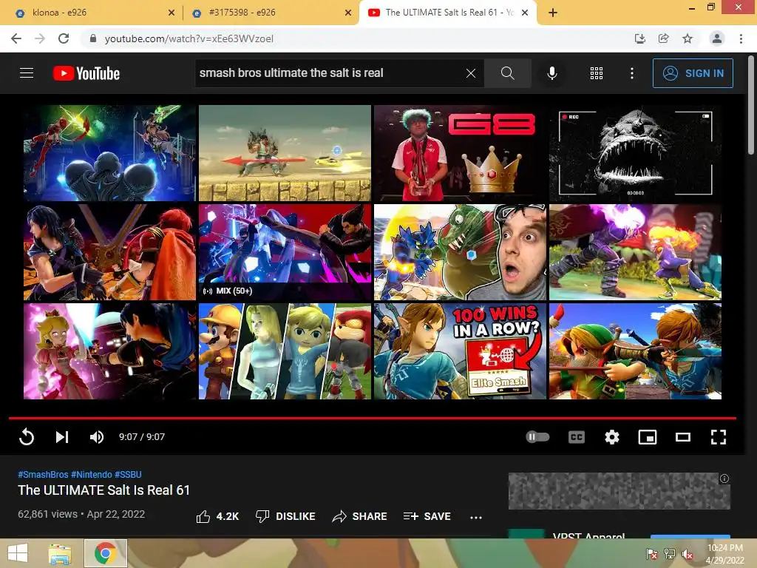This screenshot has height=568, width=757.
Task: Mute the video volume
Action: (x=97, y=436)
